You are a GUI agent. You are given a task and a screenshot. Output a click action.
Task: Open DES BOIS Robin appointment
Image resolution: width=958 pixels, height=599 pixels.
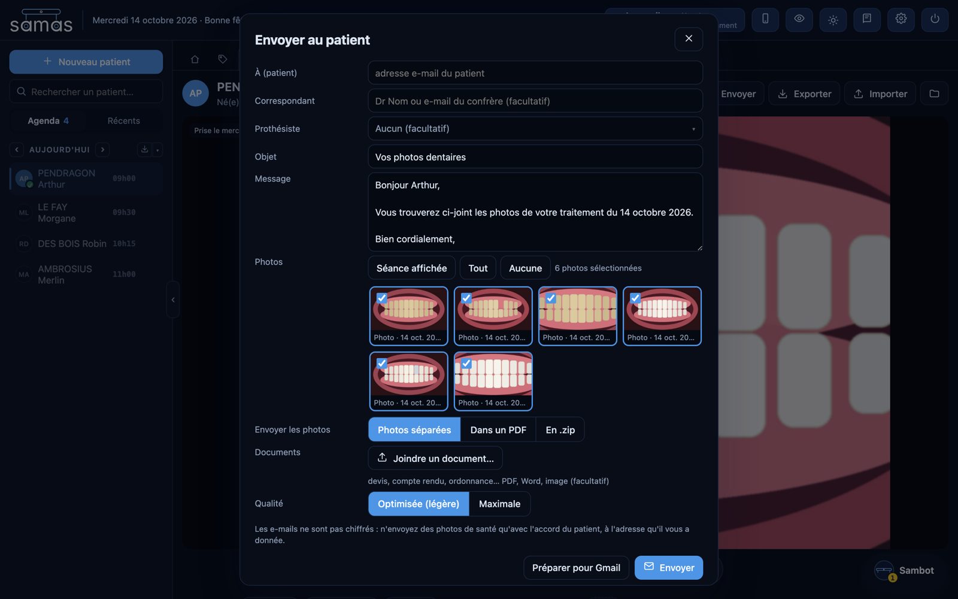[x=86, y=244]
